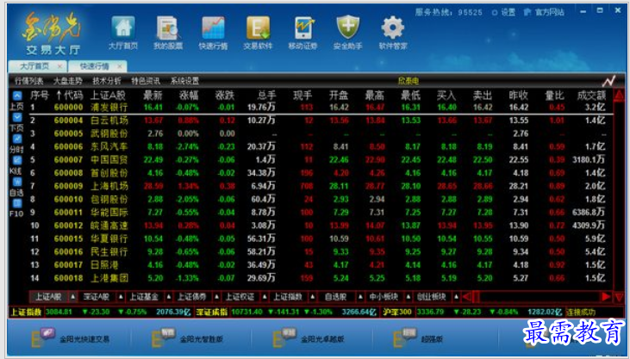
Task: Select the 深证A股 bottom tab
Action: [97, 297]
